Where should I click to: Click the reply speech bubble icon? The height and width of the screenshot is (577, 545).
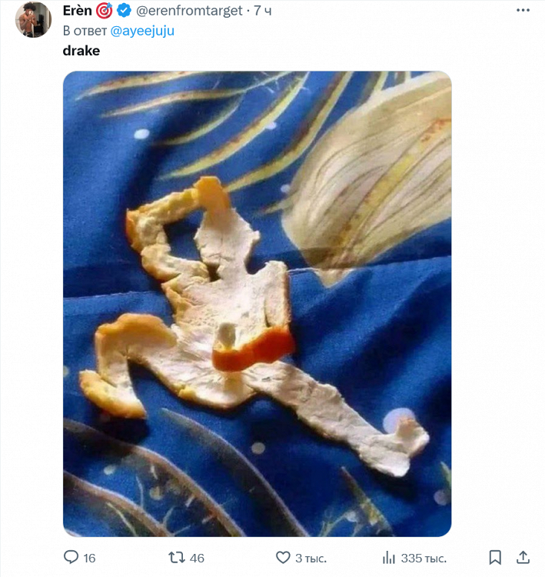[x=71, y=557]
